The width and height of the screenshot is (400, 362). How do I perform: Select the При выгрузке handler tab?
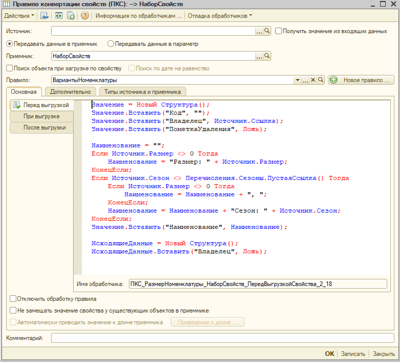pos(41,116)
